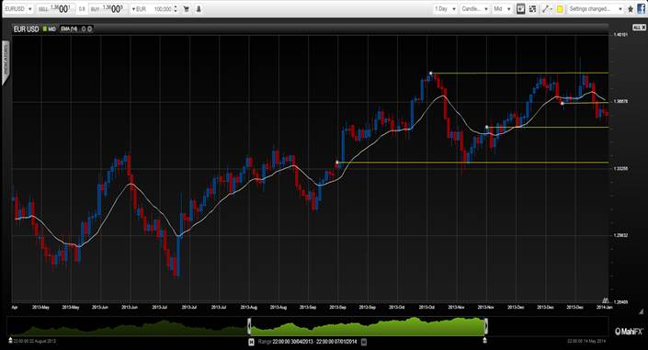The image size is (648, 350).
Task: Click the top yellow line anchor point
Action: pyautogui.click(x=431, y=73)
